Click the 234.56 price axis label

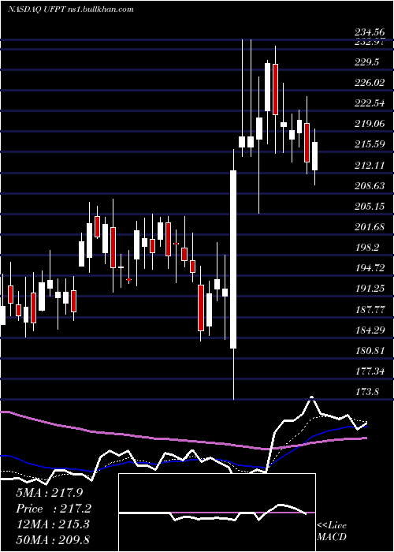(370, 33)
